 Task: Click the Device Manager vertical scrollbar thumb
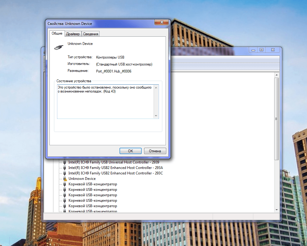point(276,118)
